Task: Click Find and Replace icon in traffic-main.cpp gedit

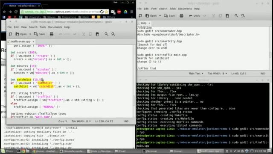Action: pos(113,34)
